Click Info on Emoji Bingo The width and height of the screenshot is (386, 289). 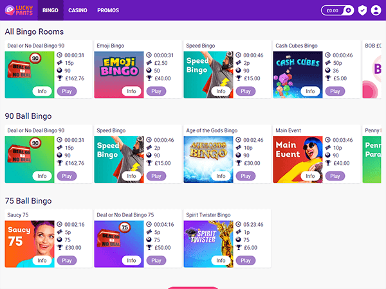tap(131, 91)
